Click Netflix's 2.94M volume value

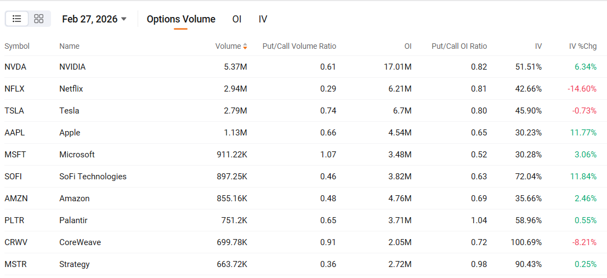[235, 89]
